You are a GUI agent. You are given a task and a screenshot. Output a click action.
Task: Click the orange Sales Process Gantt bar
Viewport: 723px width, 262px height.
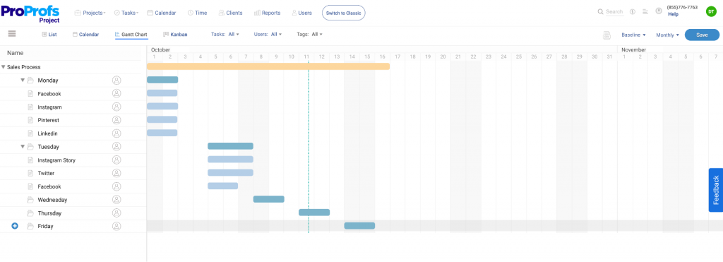tap(268, 66)
